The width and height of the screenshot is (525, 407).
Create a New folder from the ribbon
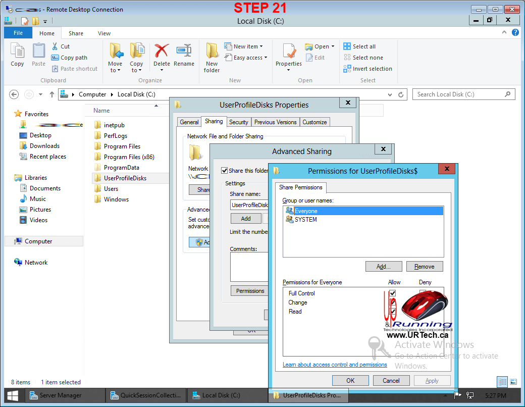pos(212,57)
